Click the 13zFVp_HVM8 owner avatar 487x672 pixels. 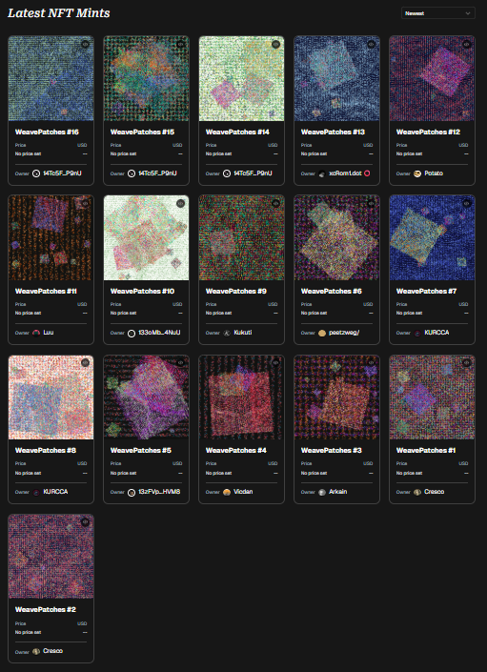coord(132,492)
